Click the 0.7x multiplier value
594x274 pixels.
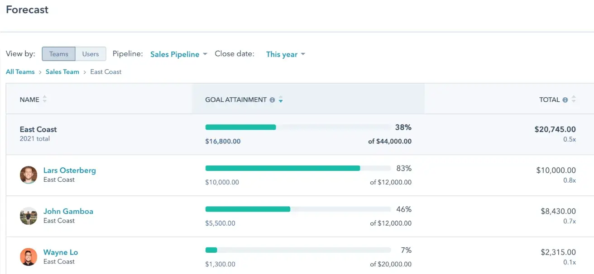[570, 221]
